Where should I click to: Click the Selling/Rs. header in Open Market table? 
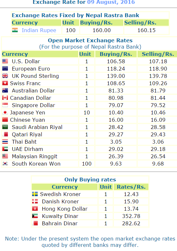tap(158, 54)
